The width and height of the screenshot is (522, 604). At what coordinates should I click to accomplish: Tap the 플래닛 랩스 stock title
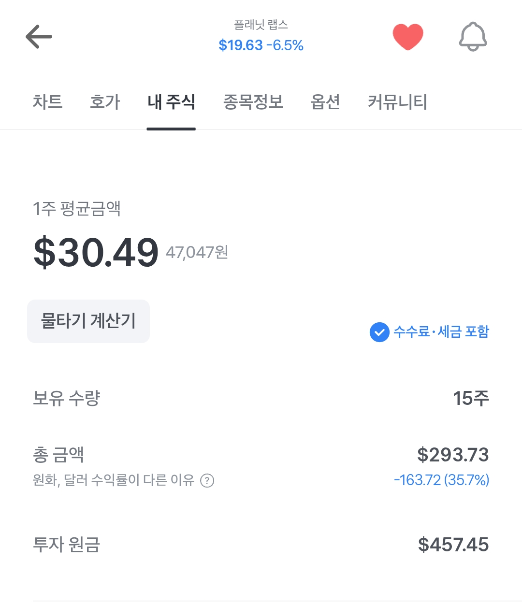261,25
